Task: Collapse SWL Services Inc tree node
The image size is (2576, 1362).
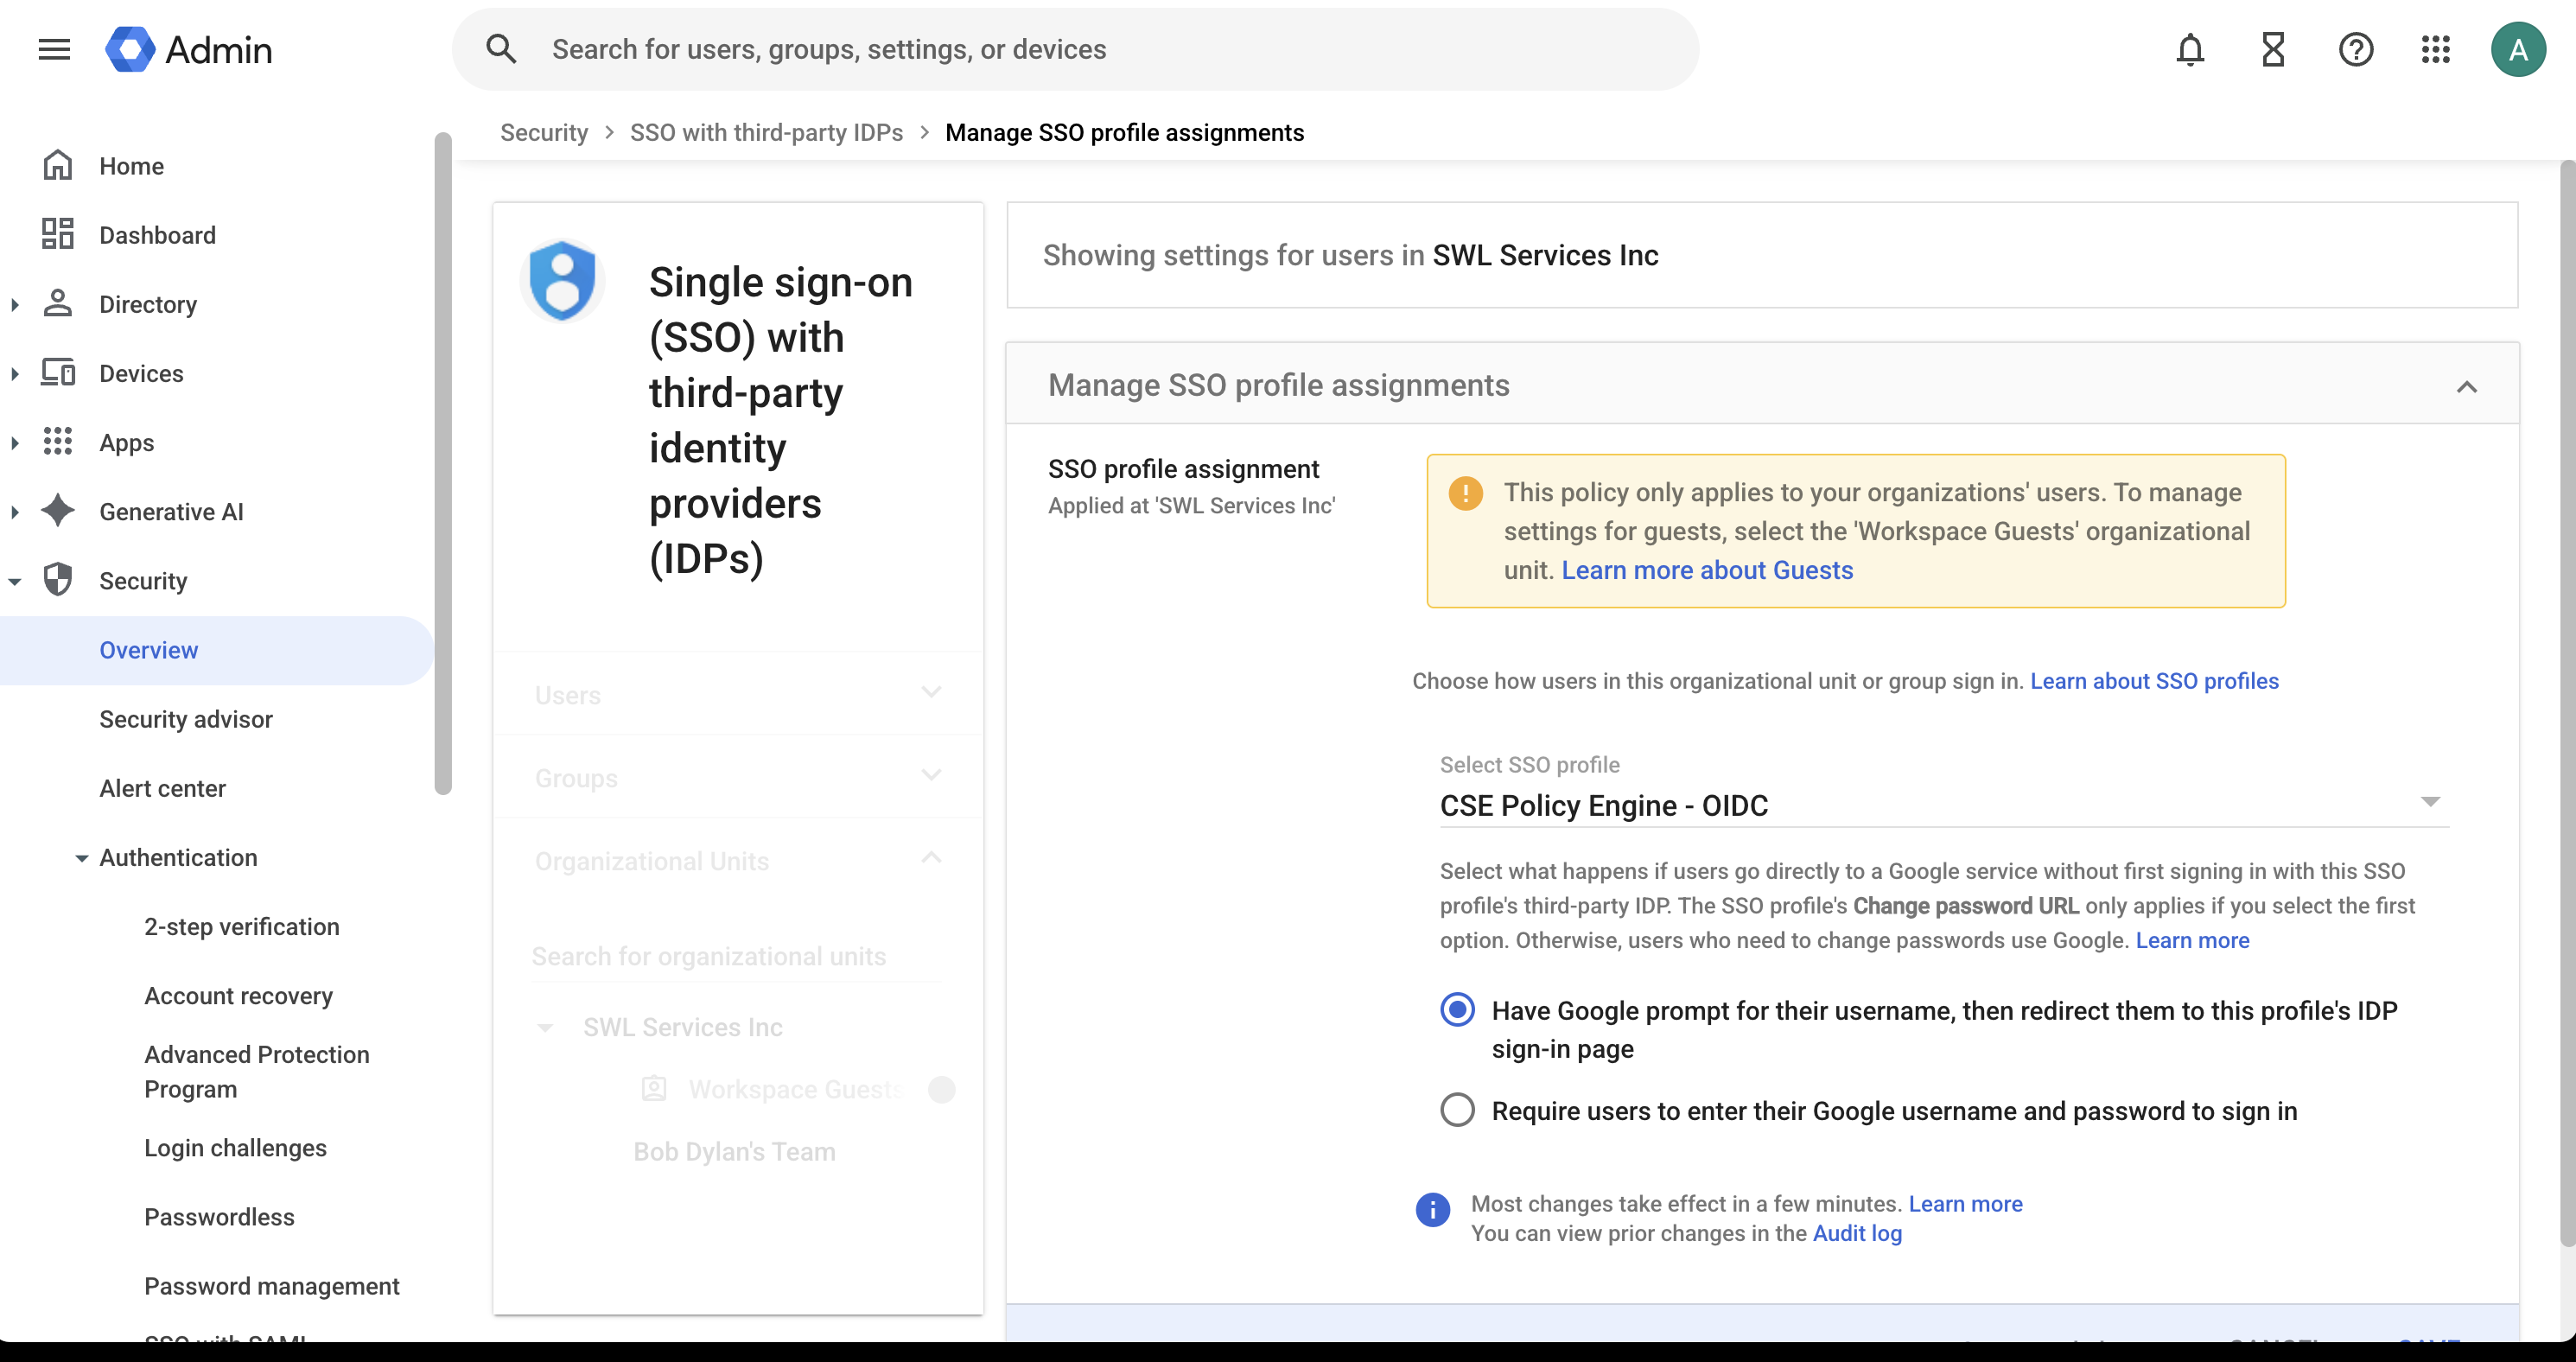Action: pos(545,1027)
